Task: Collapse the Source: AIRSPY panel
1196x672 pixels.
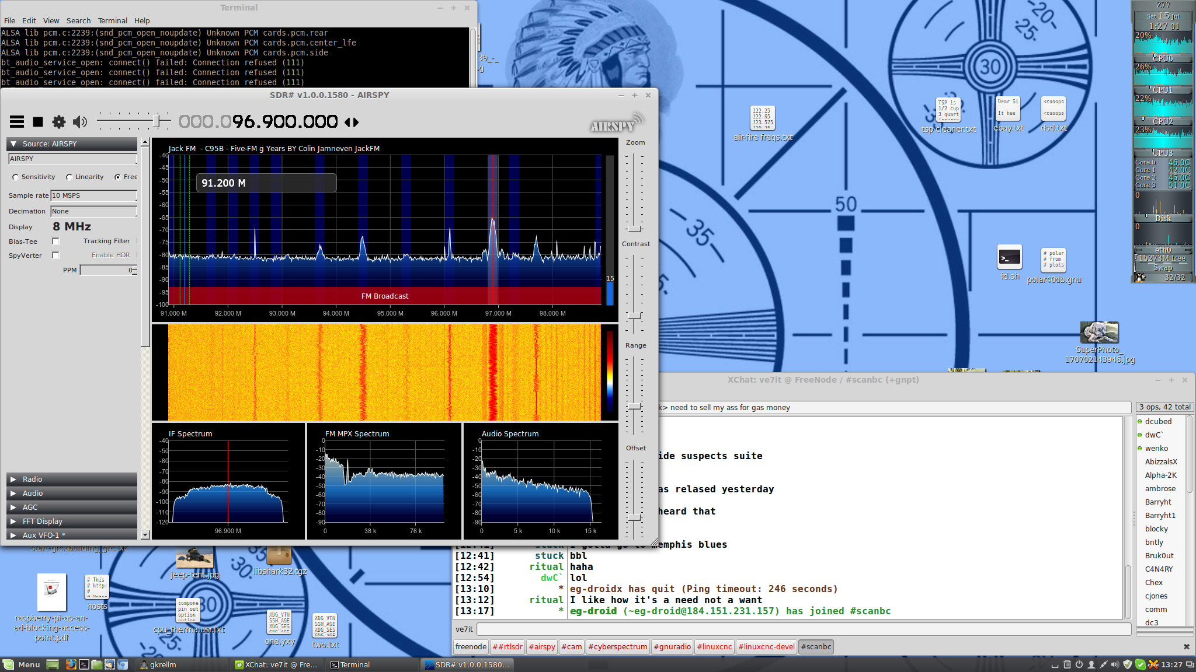Action: point(71,143)
